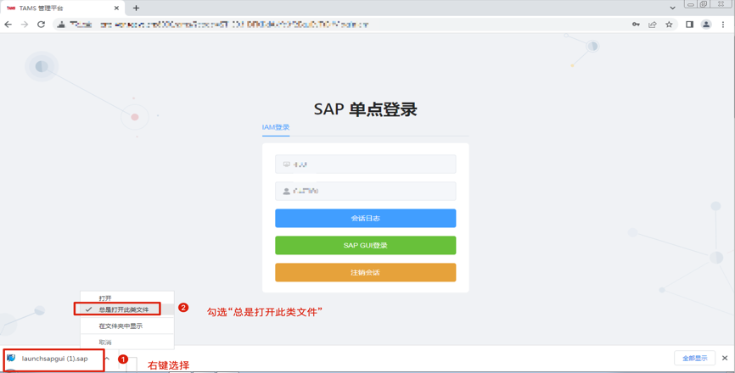The height and width of the screenshot is (373, 735).
Task: Open downloaded launchsapgui (1).sap file
Action: [54, 359]
